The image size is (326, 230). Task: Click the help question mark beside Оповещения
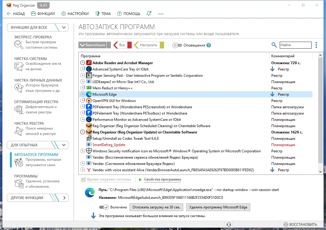tap(209, 45)
